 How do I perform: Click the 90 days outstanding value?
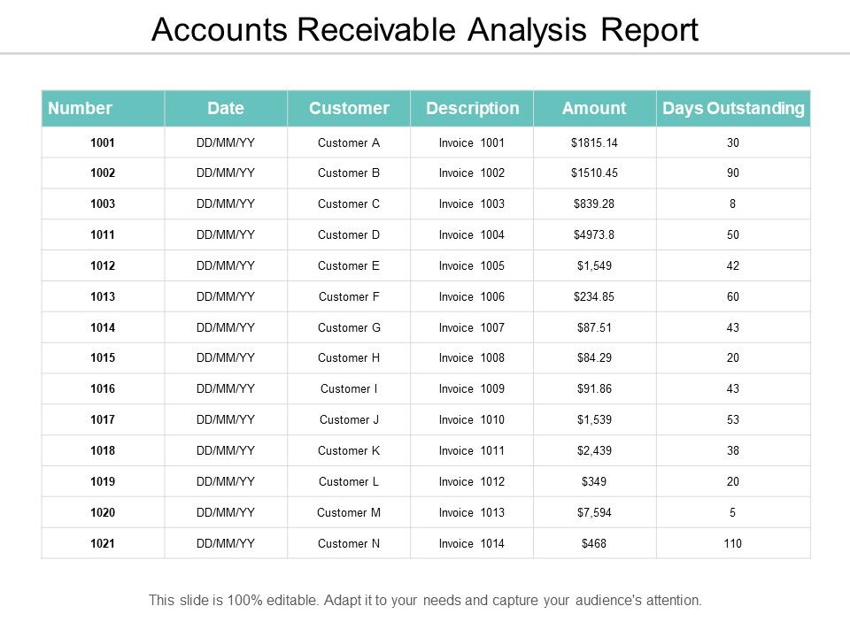pyautogui.click(x=732, y=173)
